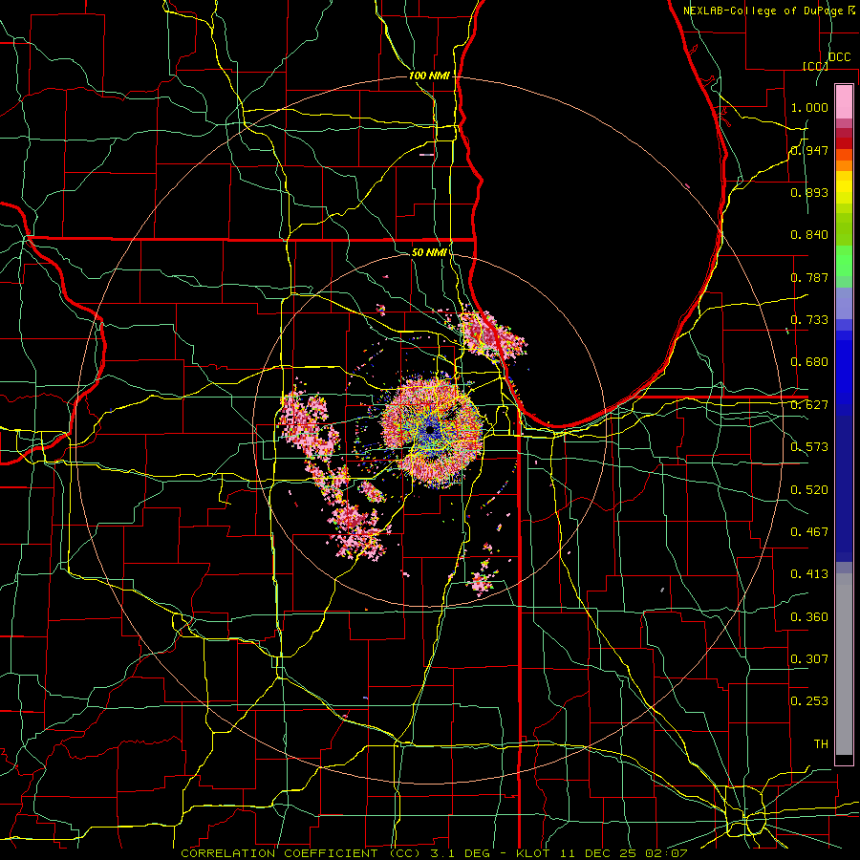Click the KLOT station identifier
This screenshot has height=860, width=860.
pyautogui.click(x=533, y=853)
